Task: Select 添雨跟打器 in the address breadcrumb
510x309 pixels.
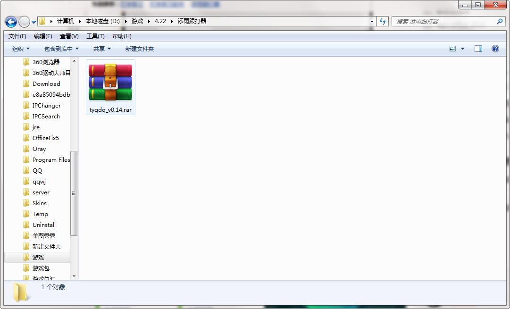Action: pyautogui.click(x=192, y=21)
